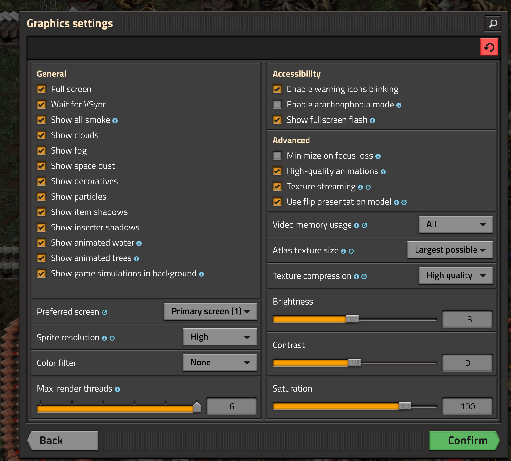The image size is (511, 461).
Task: Expand the Video memory usage dropdown
Action: point(456,224)
